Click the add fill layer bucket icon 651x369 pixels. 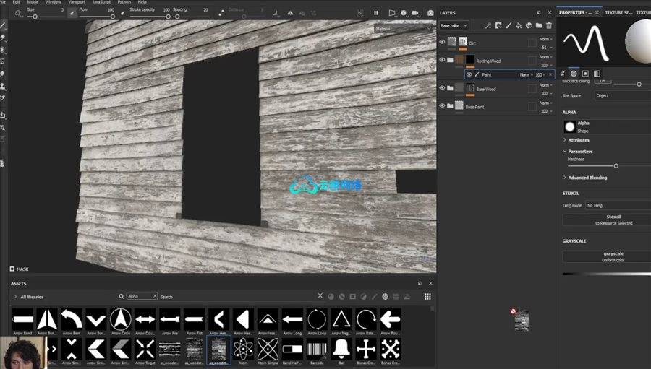point(519,26)
